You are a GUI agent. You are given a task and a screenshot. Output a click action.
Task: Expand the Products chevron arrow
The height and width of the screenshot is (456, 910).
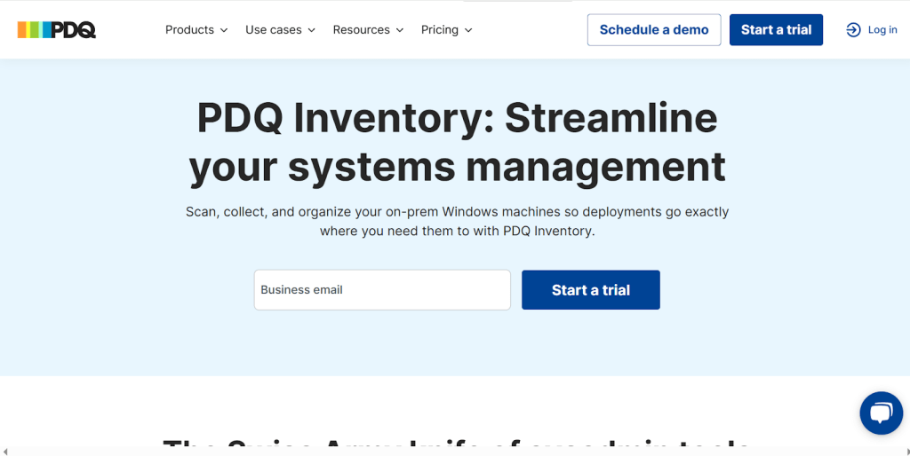click(x=224, y=30)
